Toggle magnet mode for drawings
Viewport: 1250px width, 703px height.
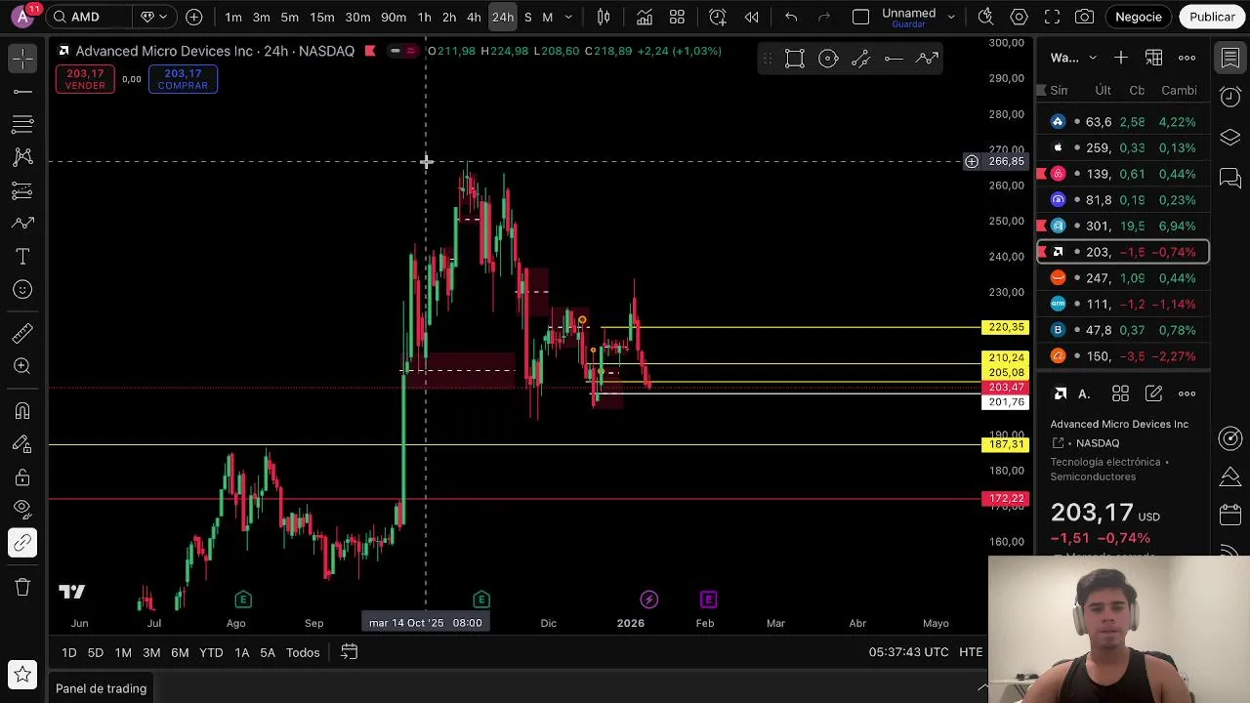(22, 411)
